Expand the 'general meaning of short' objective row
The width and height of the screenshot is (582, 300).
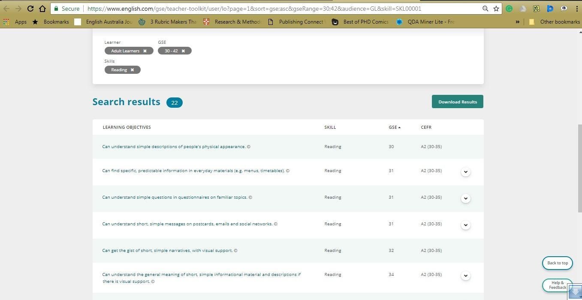465,276
